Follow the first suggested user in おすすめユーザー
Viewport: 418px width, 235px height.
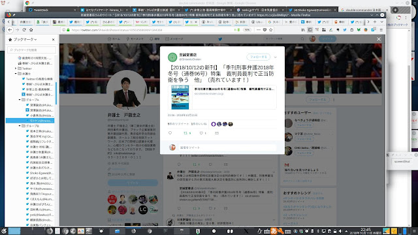tap(304, 125)
